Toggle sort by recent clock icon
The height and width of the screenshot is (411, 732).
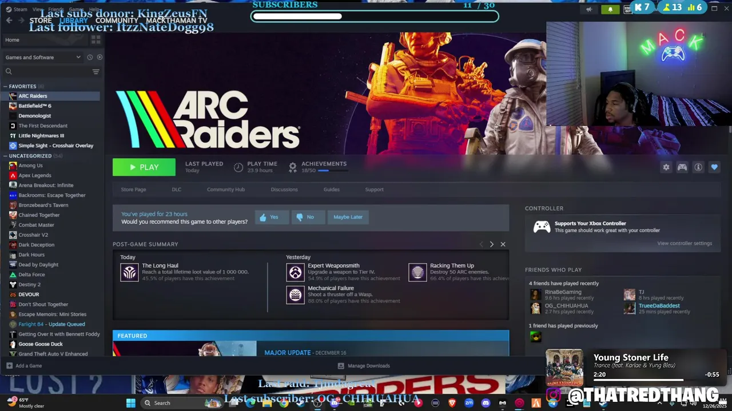pos(90,57)
